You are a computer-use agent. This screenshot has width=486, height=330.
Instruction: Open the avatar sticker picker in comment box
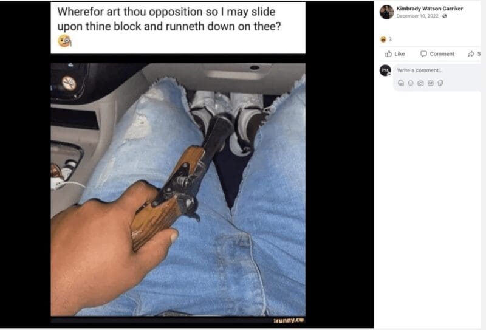click(x=401, y=83)
